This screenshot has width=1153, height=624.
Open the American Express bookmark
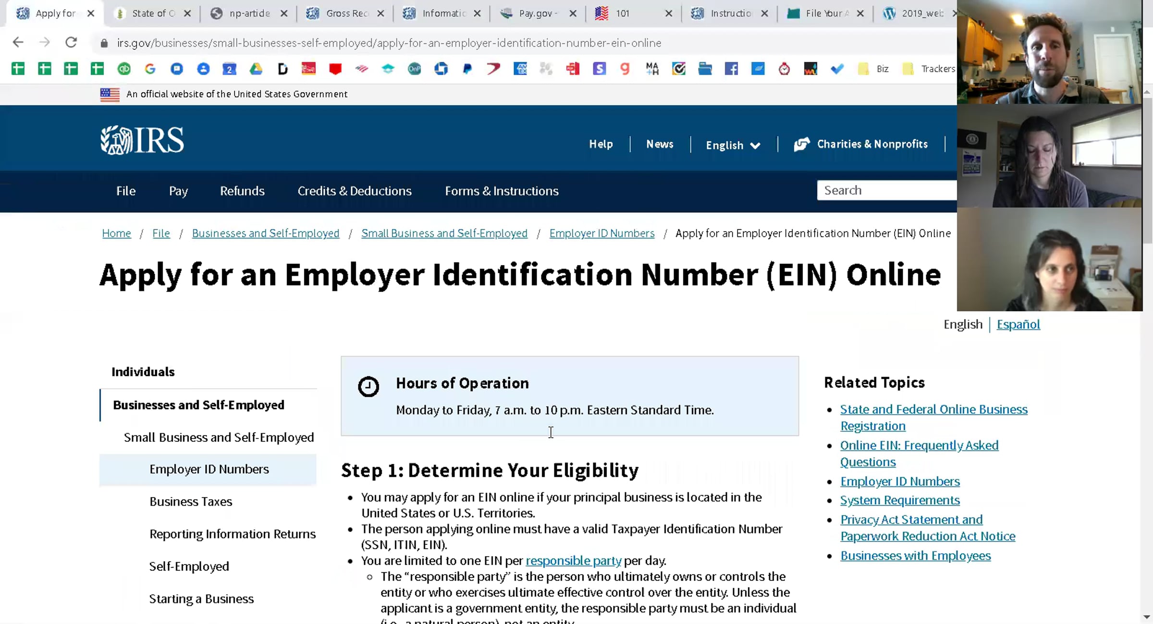[520, 69]
